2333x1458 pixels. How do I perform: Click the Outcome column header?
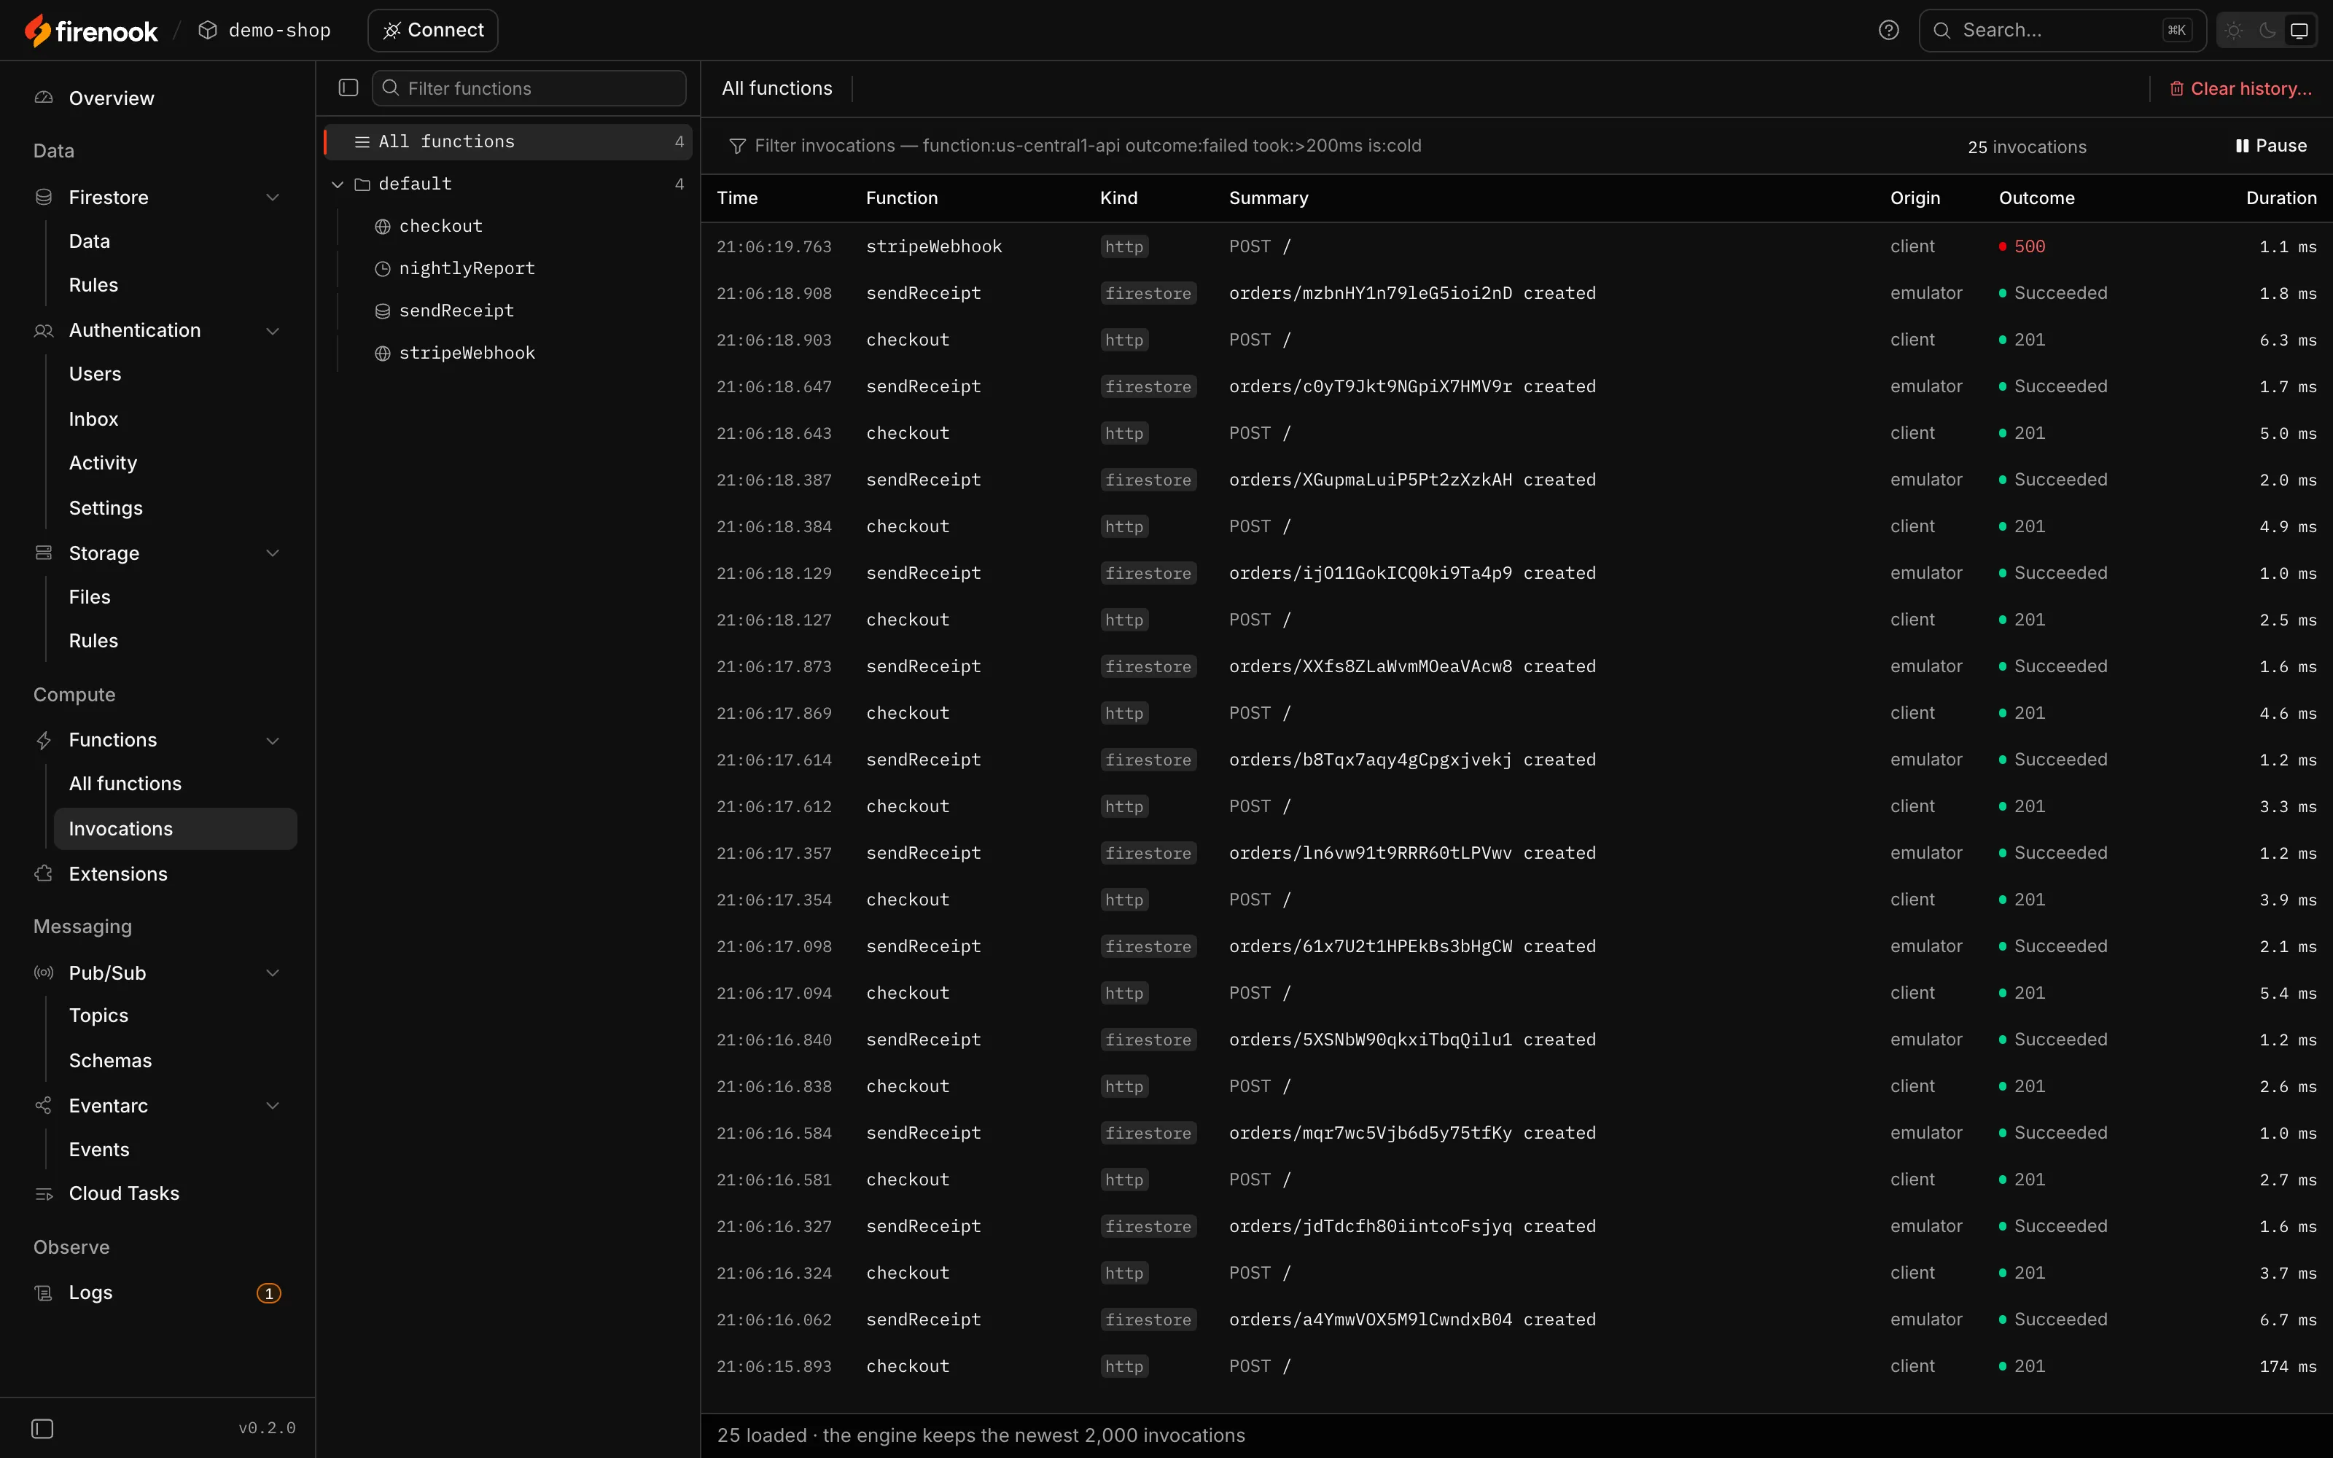click(x=2036, y=198)
